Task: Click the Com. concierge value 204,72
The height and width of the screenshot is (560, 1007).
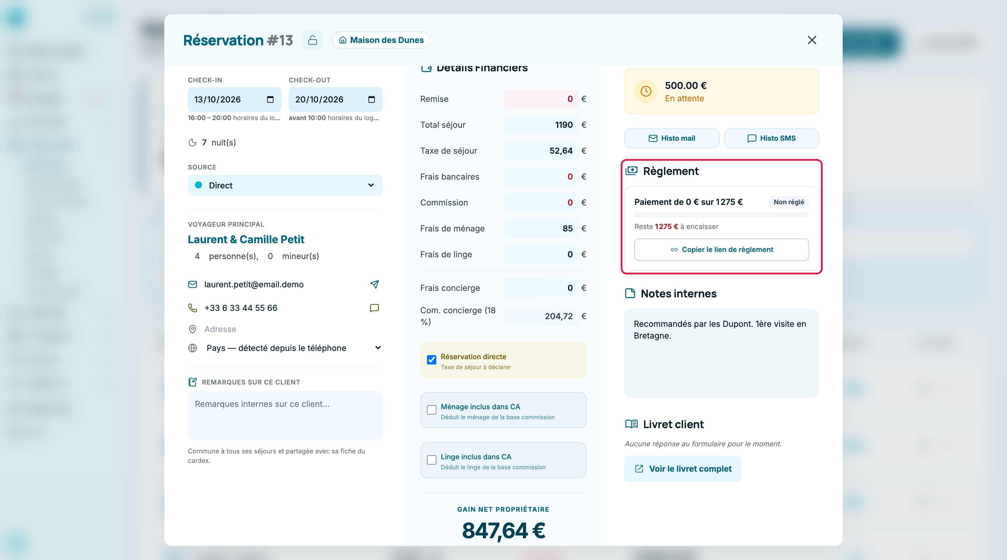Action: pyautogui.click(x=541, y=316)
